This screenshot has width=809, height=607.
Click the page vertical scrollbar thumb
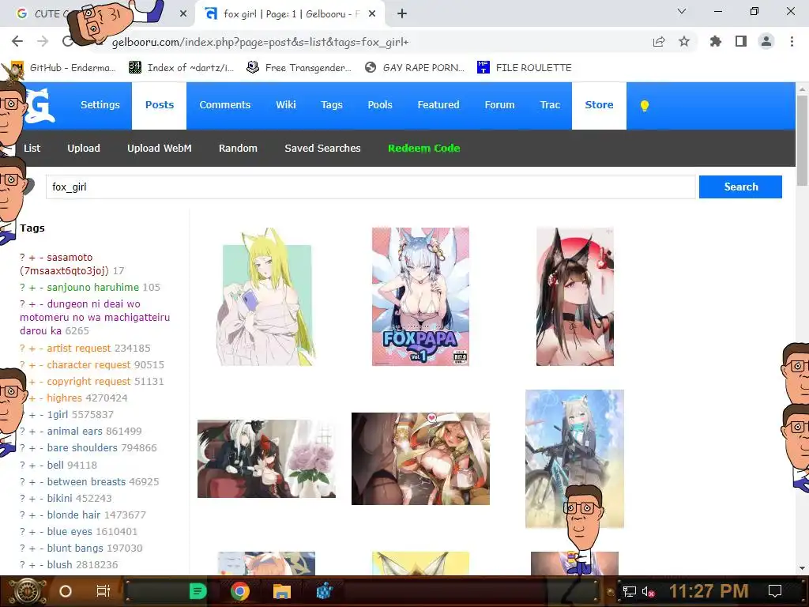[x=802, y=141]
